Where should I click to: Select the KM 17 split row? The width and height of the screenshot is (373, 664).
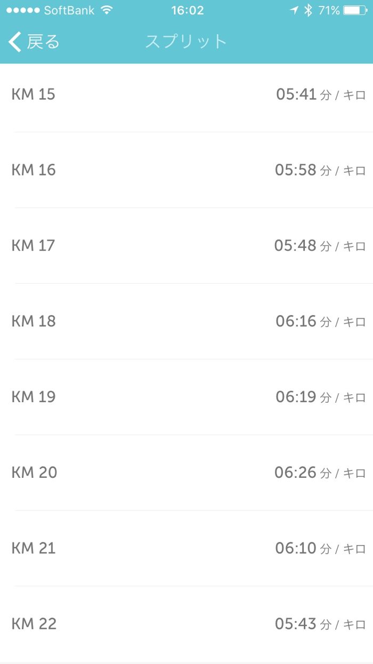pyautogui.click(x=186, y=246)
